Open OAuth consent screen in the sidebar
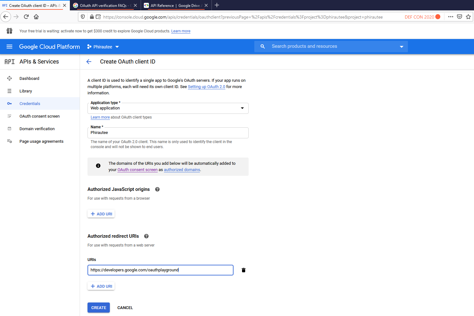 tap(40, 116)
